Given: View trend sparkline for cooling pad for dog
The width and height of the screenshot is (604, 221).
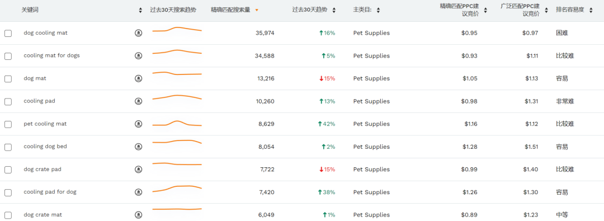Looking at the screenshot, I should [177, 189].
